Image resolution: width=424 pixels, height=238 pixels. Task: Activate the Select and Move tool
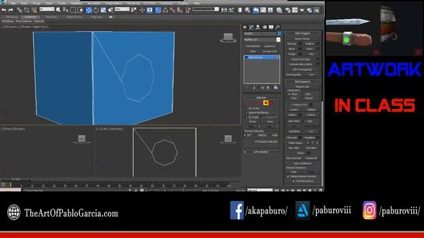[89, 11]
